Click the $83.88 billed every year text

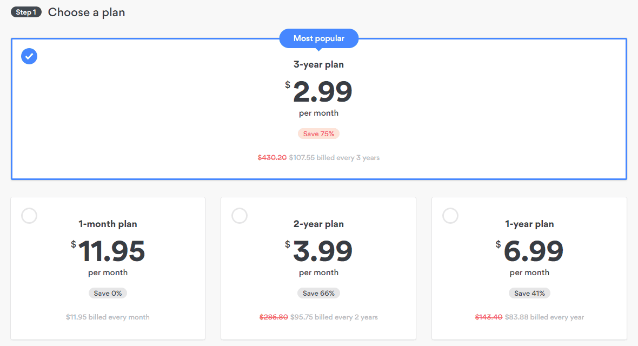point(544,317)
